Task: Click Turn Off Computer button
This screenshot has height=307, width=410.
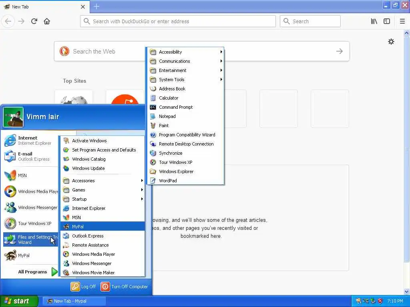Action: point(124,287)
